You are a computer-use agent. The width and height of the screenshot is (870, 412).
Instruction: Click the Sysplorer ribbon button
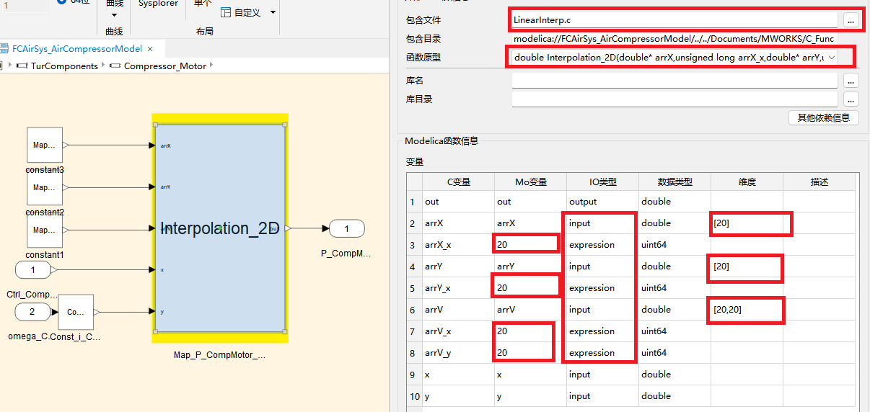158,4
